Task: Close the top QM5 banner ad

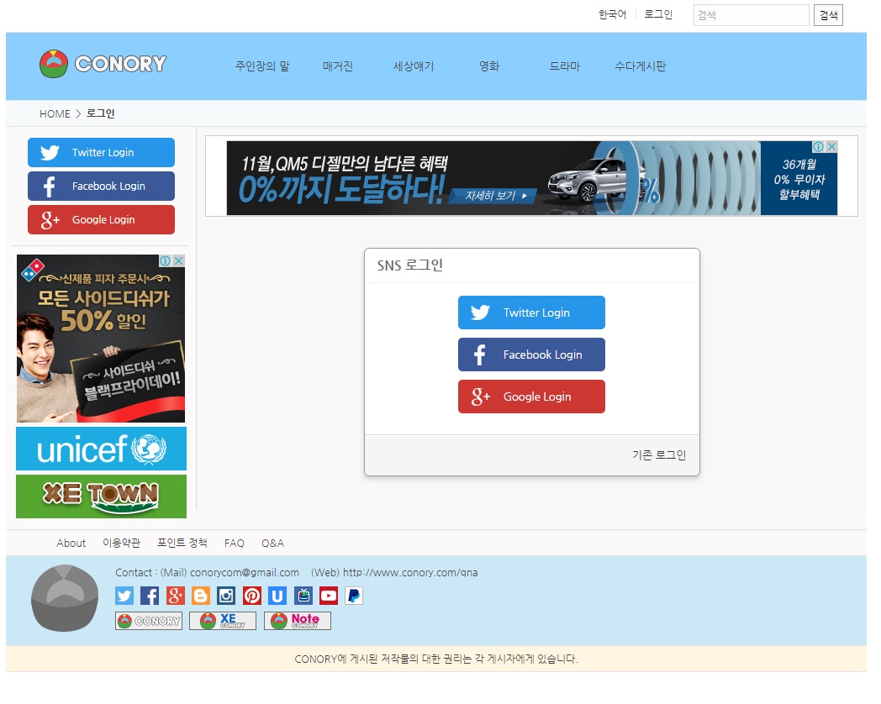Action: coord(831,147)
